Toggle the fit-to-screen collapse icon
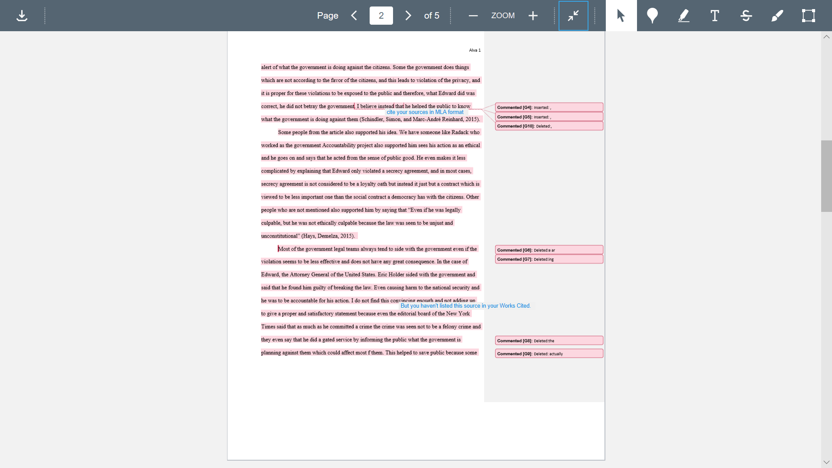 click(573, 16)
